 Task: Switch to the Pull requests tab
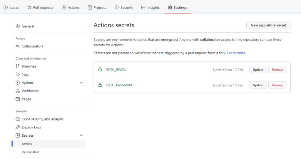(40, 7)
